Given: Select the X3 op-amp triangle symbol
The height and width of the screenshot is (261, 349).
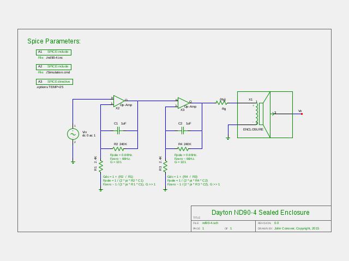Looking at the screenshot, I should point(183,103).
